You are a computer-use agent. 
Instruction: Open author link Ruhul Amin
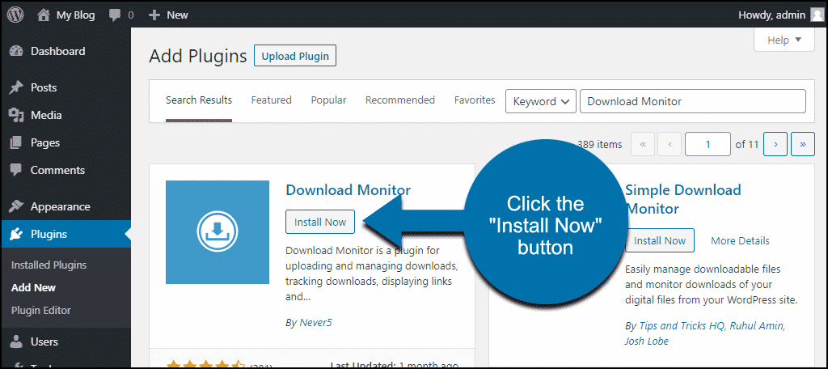coord(757,326)
